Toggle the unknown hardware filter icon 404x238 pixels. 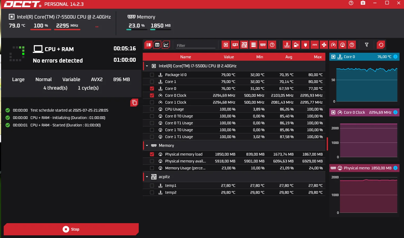(x=272, y=45)
